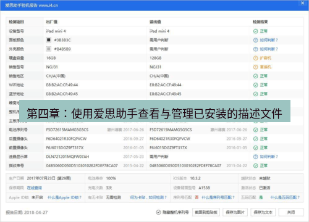Click the question-mark icon in 外壳颜色 row
Screen dimensions: 309x222
(255, 49)
